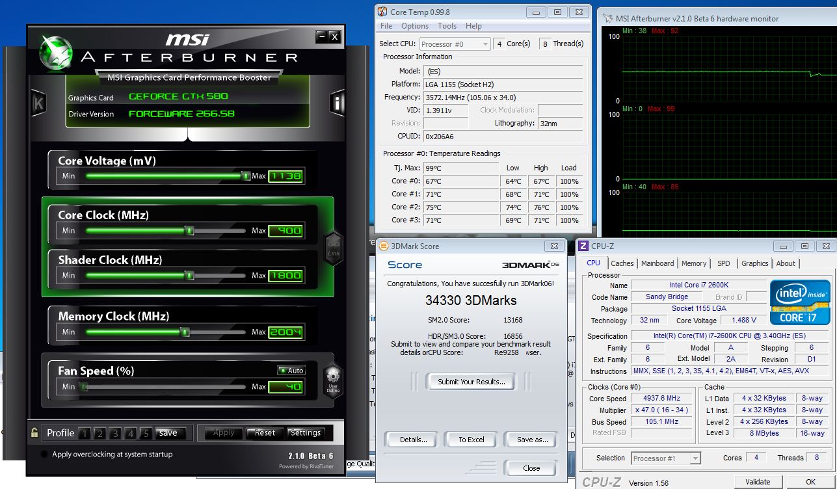837x489 pixels.
Task: Click the Core Voltage value field 1138
Action: [x=286, y=176]
